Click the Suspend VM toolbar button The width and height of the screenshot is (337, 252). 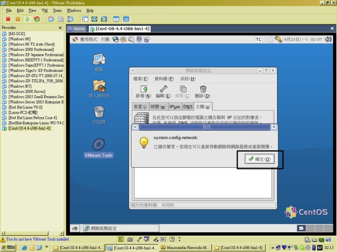[18, 19]
